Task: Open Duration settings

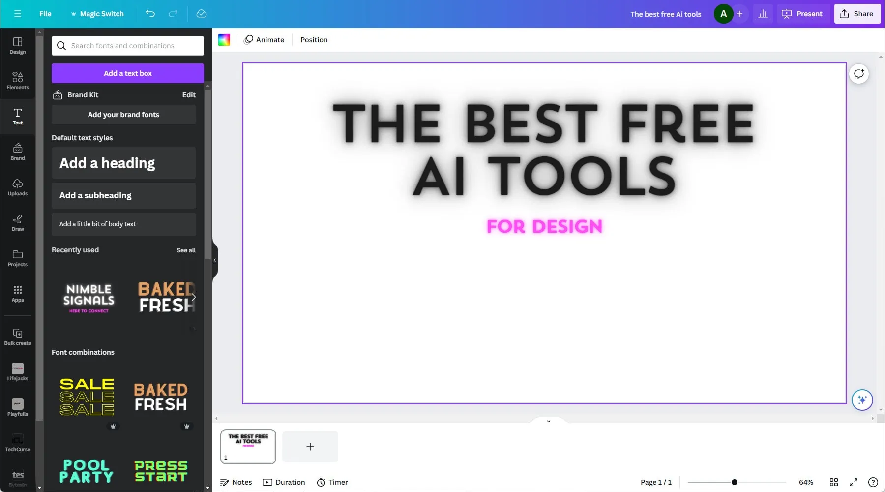Action: click(284, 482)
